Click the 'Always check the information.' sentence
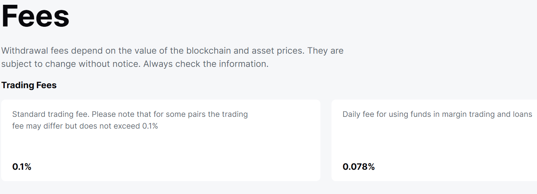This screenshot has height=194, width=537. click(x=206, y=64)
